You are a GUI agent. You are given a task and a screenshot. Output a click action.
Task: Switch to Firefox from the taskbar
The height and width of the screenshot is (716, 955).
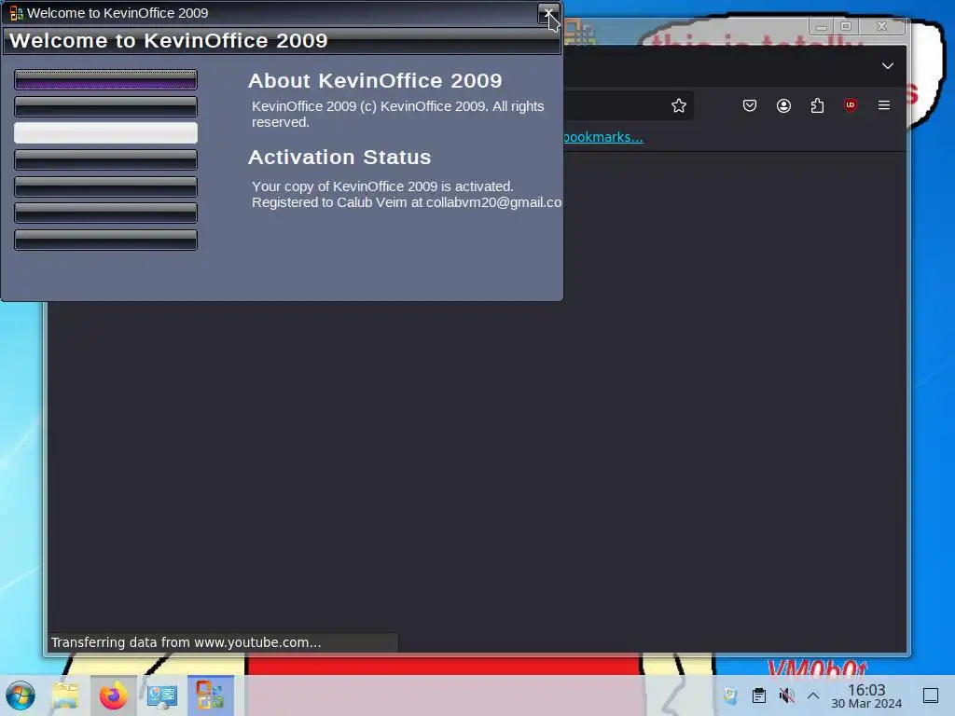113,695
